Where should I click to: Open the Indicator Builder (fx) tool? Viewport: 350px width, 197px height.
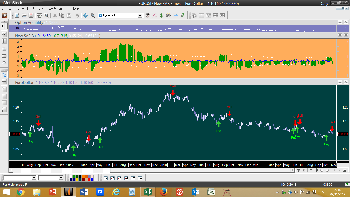pos(155,15)
